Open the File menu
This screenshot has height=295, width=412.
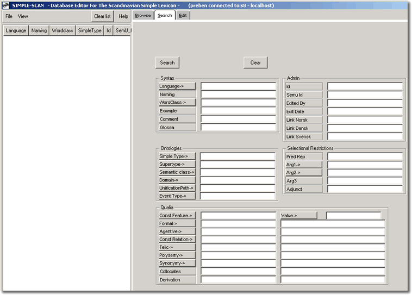(x=9, y=16)
